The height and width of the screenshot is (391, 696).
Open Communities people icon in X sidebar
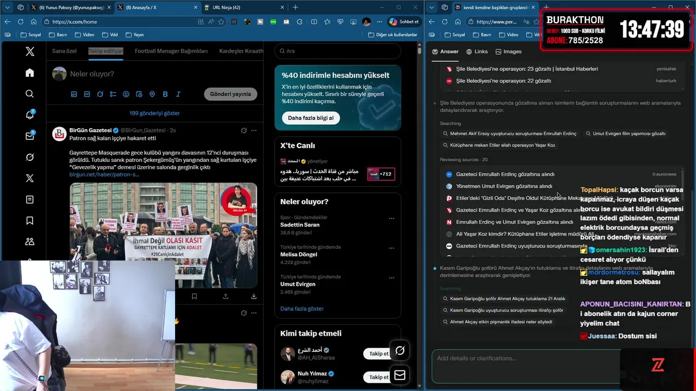(29, 242)
